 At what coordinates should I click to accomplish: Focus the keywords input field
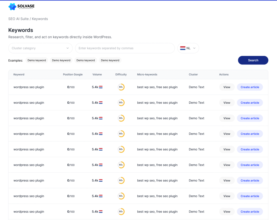(125, 48)
